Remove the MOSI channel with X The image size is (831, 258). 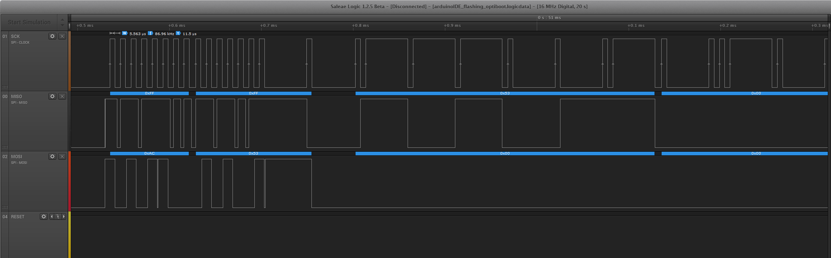coord(62,156)
